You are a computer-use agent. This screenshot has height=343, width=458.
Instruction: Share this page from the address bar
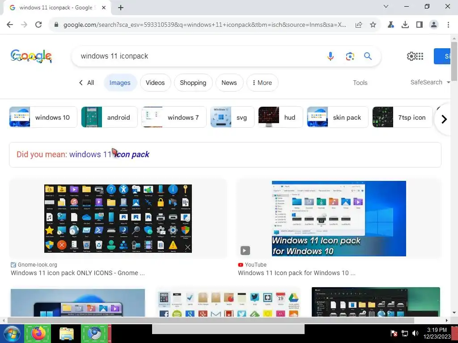[x=359, y=25]
